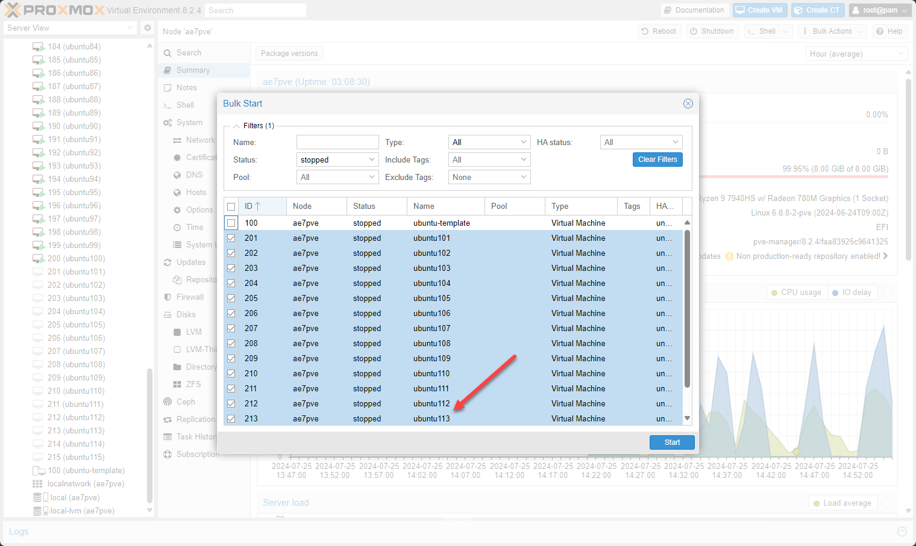Click the Notes icon in sidebar
Viewport: 916px width, 546px height.
click(x=168, y=87)
